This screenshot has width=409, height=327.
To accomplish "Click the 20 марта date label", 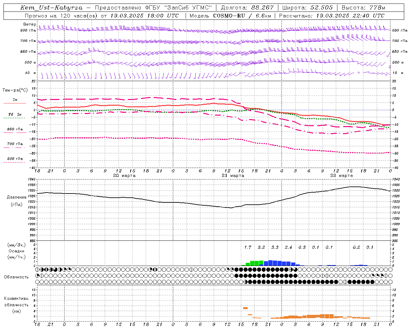I will coord(124,176).
